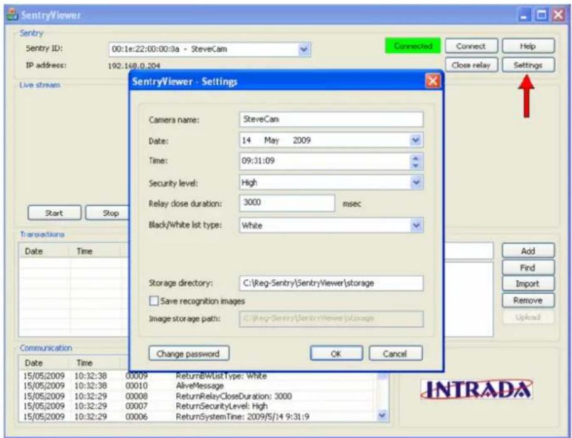Click the year 2009 in Date field
This screenshot has height=438, width=572.
pyautogui.click(x=302, y=140)
